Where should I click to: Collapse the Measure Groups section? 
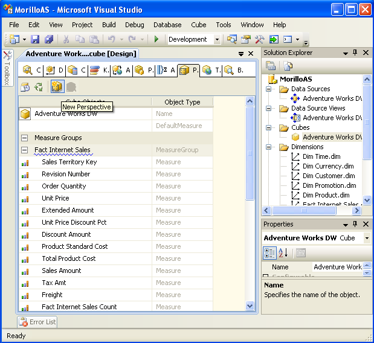(24, 138)
